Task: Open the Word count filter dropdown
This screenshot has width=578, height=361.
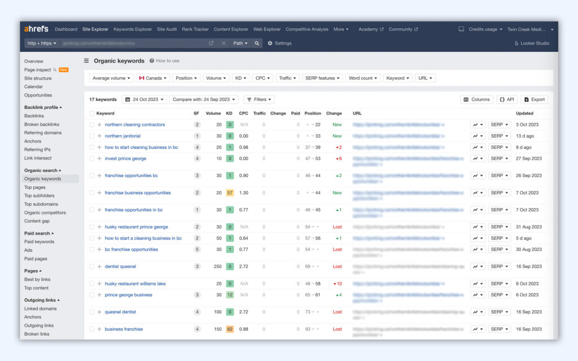Action: (x=363, y=78)
